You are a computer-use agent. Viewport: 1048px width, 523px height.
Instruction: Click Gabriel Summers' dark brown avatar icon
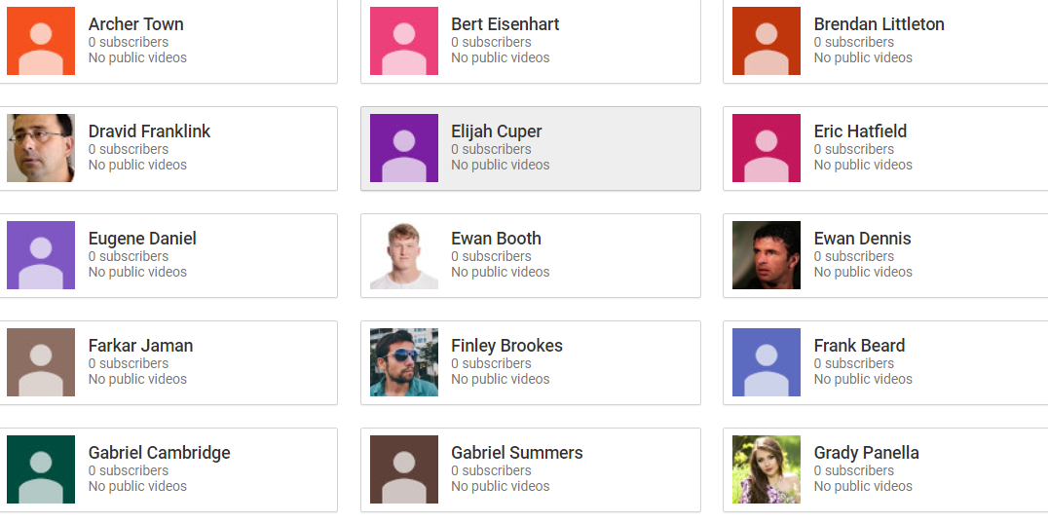[x=404, y=469]
